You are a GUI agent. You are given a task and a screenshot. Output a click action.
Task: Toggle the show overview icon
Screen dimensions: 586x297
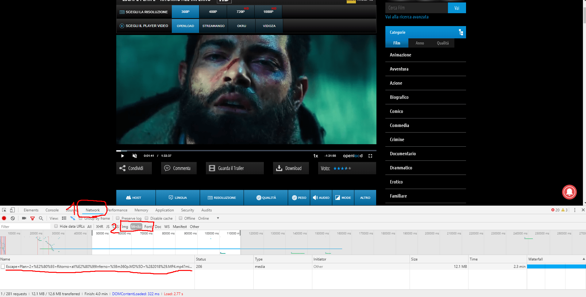pos(73,218)
